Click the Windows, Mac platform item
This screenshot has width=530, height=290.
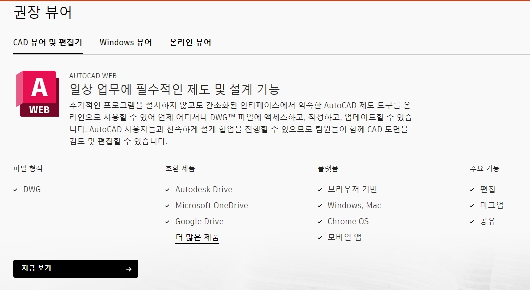click(x=354, y=205)
